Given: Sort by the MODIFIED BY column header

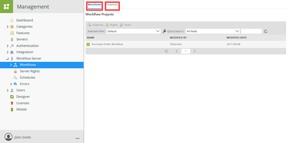Looking at the screenshot, I should (178, 38).
